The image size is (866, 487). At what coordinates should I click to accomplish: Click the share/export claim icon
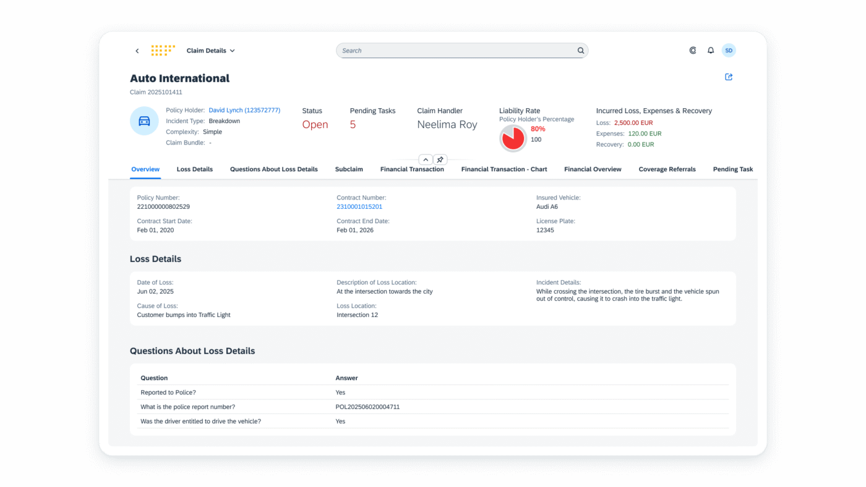click(728, 77)
